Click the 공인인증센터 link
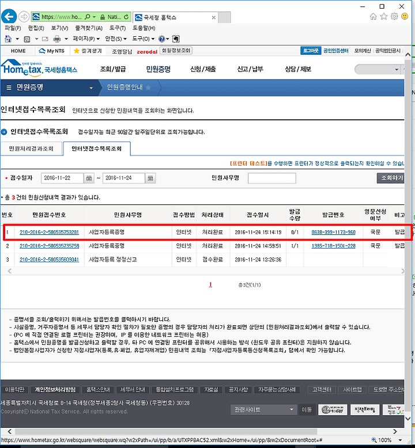The width and height of the screenshot is (415, 448). pyautogui.click(x=336, y=51)
